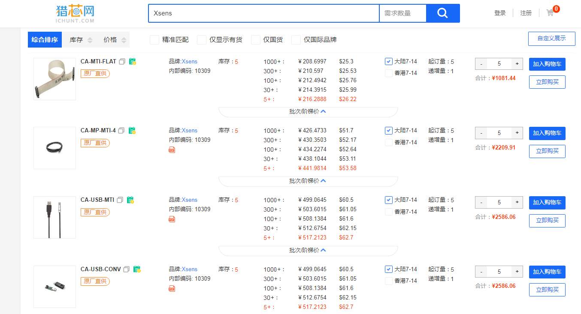Screen dimensions: 581x314
Task: Copy the CA-USB-MTI part number icon
Action: point(120,200)
